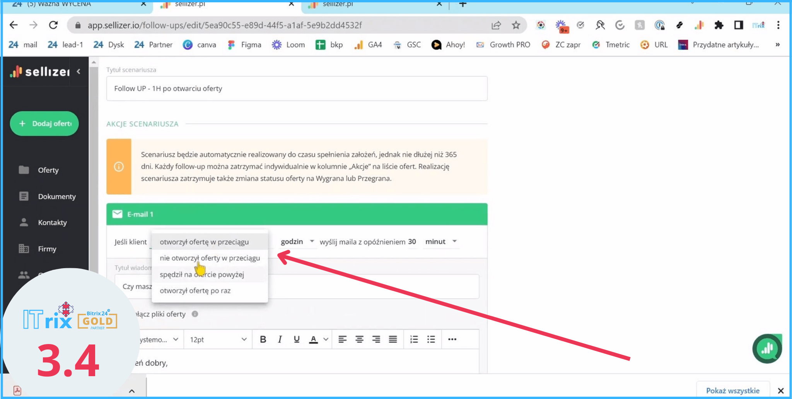Choose 'otworzył ofertę po raz' option
The image size is (792, 399).
tap(195, 291)
